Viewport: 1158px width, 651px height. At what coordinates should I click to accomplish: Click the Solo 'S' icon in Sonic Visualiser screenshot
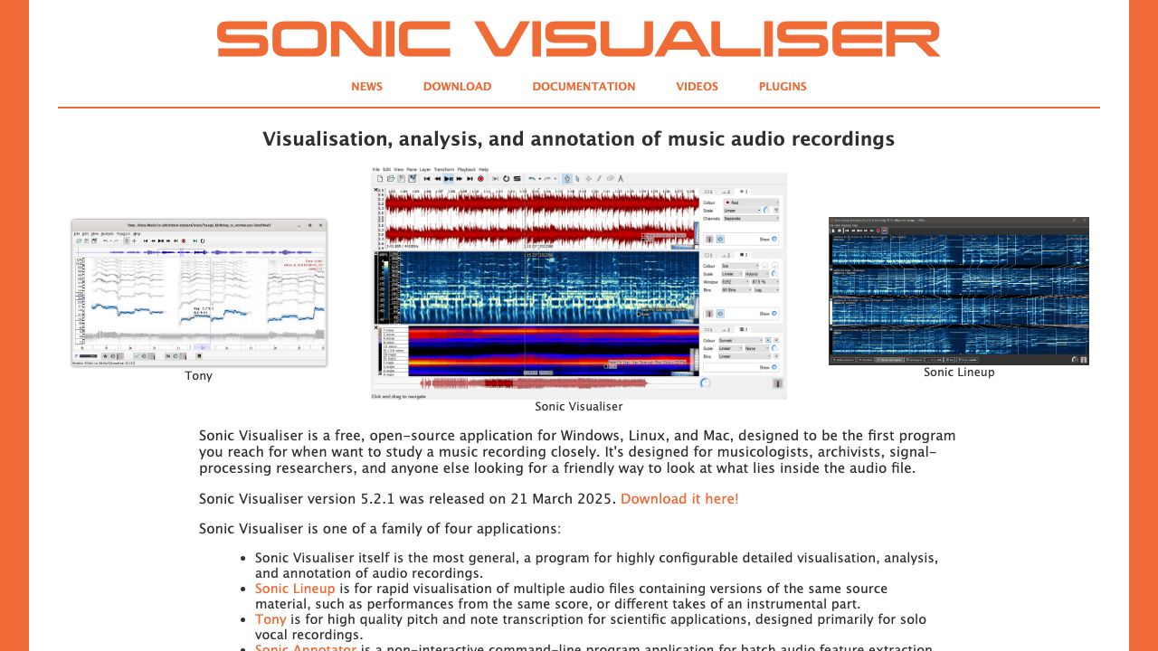517,179
